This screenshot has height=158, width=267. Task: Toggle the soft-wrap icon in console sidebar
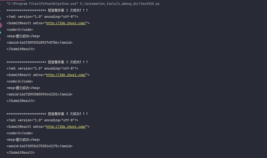[0, 18]
